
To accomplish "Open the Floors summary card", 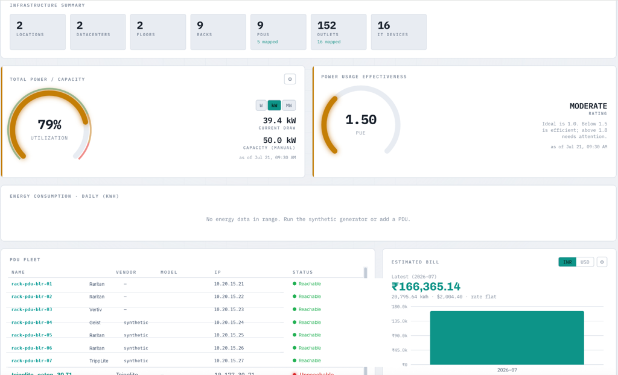I will tap(158, 32).
